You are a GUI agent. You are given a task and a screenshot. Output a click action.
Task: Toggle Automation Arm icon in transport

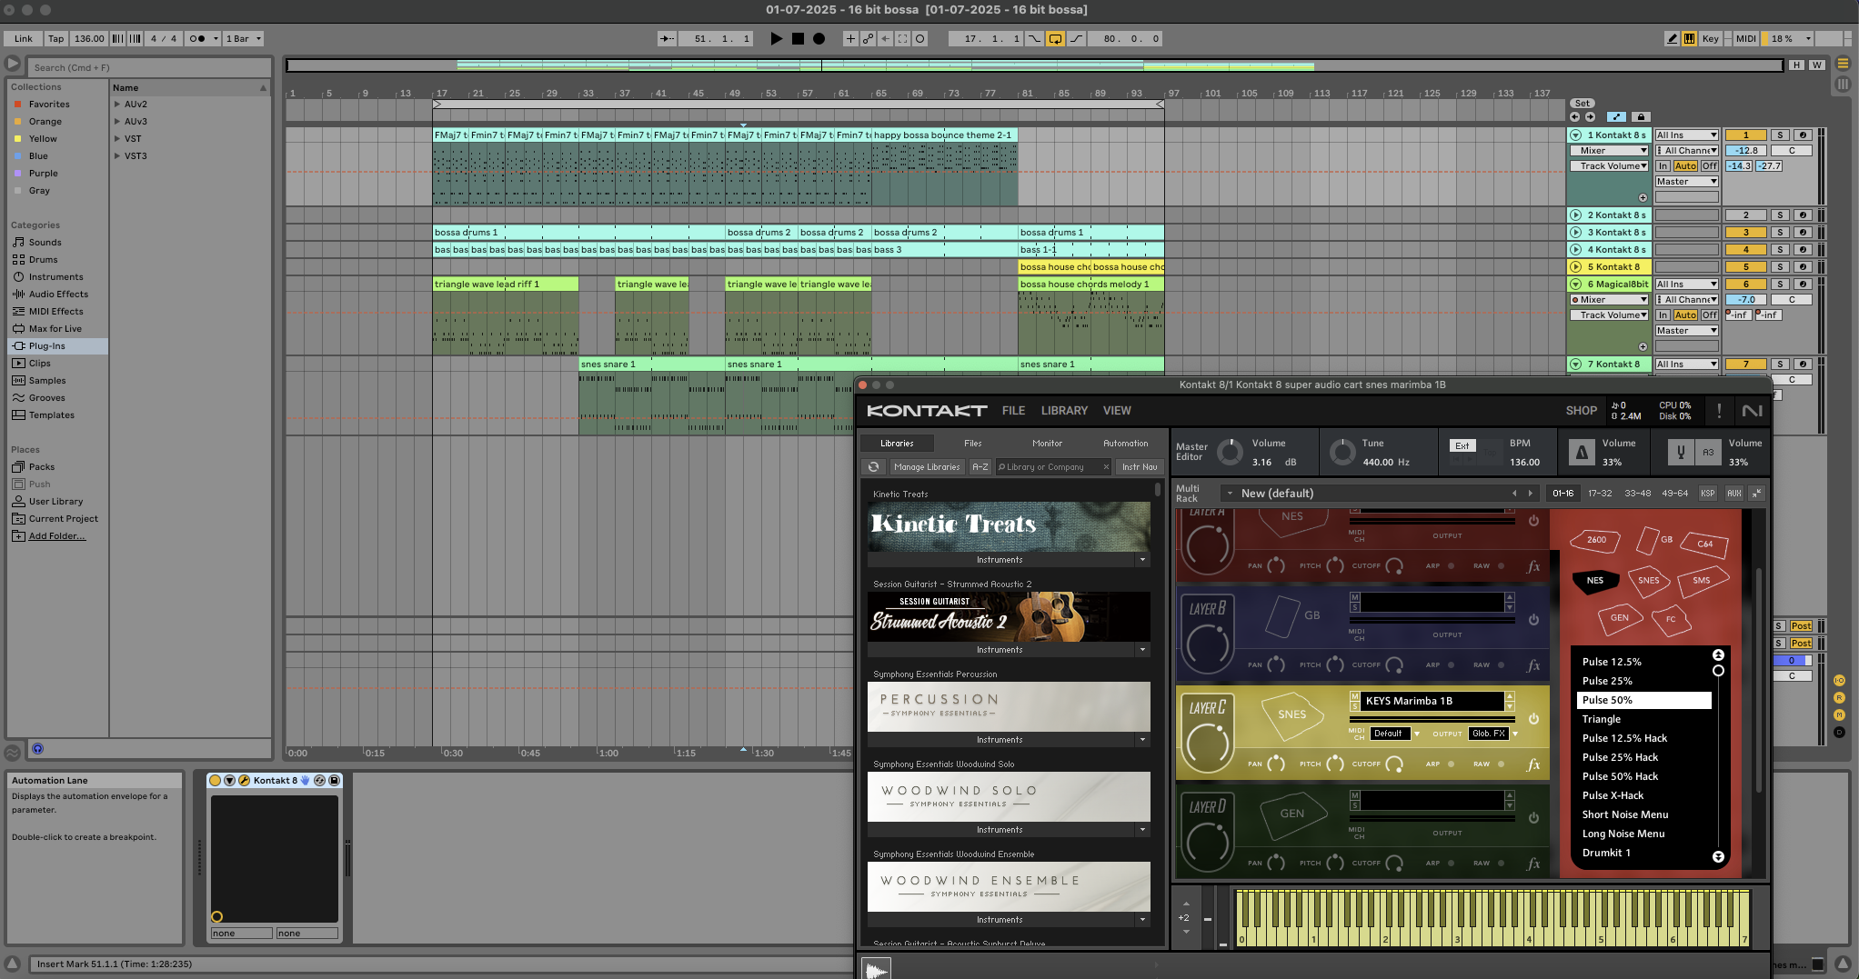click(868, 39)
